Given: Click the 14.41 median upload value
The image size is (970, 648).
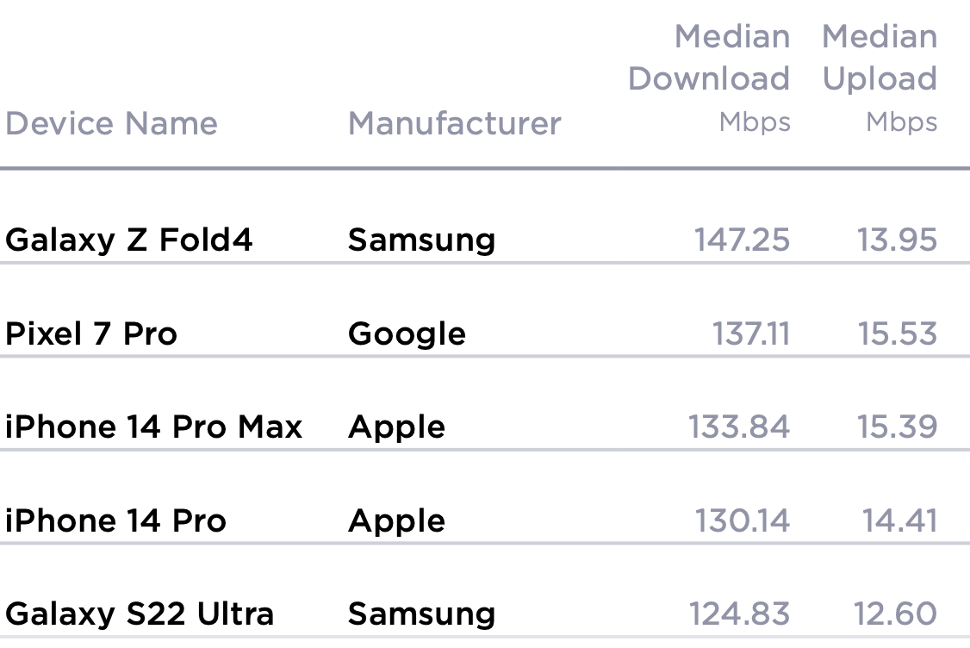Looking at the screenshot, I should point(899,520).
